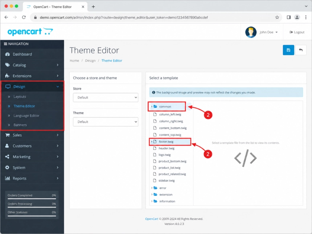Image resolution: width=312 pixels, height=234 pixels.
Task: Click the blue Save button icon
Action: pyautogui.click(x=288, y=50)
